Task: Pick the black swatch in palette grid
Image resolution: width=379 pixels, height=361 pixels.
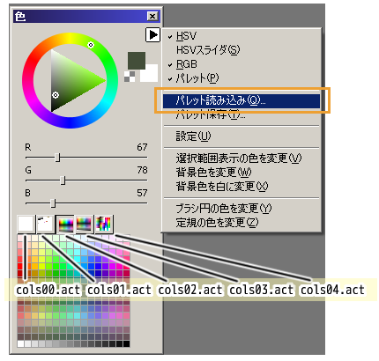Action: click(126, 343)
